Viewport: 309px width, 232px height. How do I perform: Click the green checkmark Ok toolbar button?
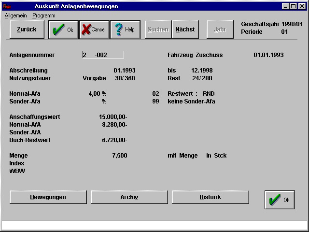point(63,29)
